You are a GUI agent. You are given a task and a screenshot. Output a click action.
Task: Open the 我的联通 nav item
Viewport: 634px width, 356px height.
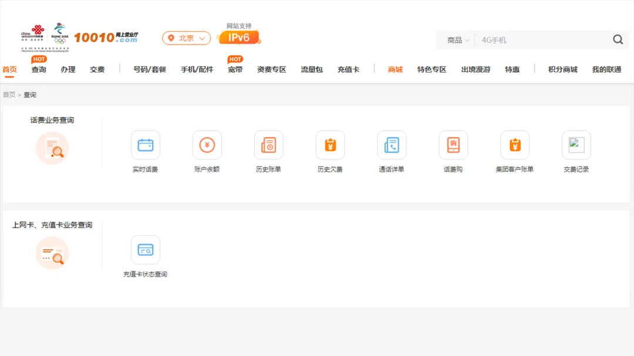pos(607,70)
